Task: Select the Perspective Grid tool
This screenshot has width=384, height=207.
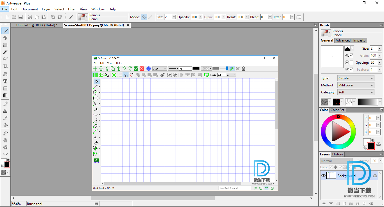Action: (5, 74)
